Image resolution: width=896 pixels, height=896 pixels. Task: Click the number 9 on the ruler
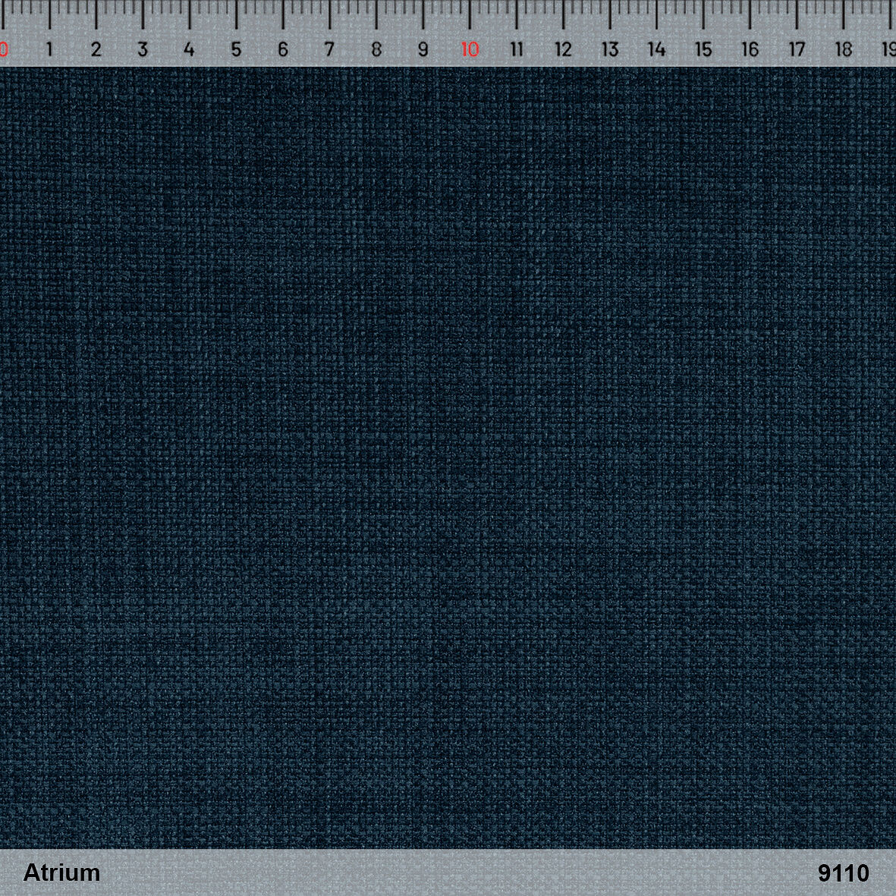[423, 50]
